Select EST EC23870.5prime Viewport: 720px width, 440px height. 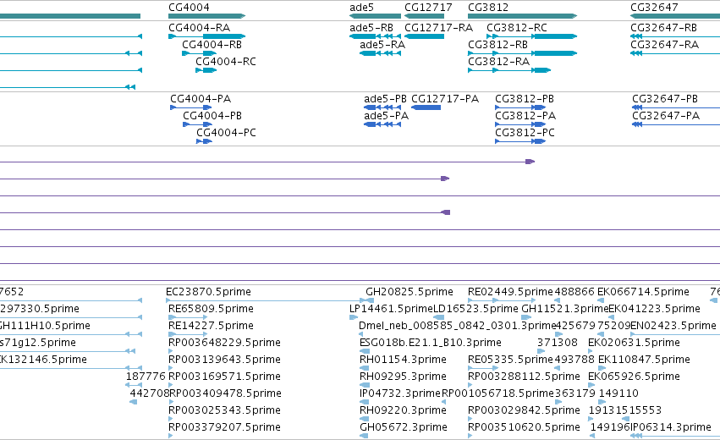208,292
